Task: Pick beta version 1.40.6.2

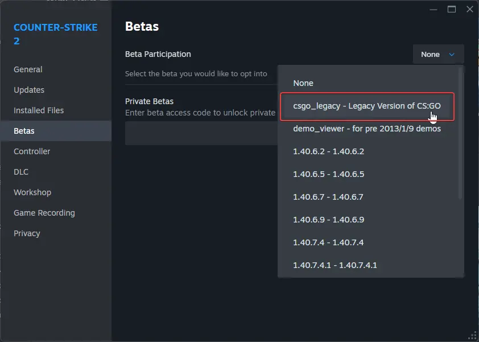Action: (x=367, y=151)
